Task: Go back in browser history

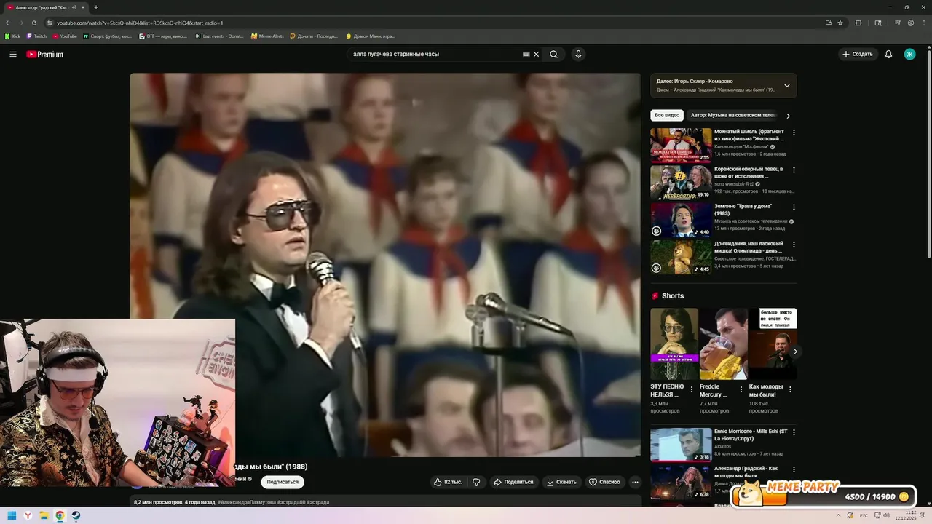Action: [8, 23]
